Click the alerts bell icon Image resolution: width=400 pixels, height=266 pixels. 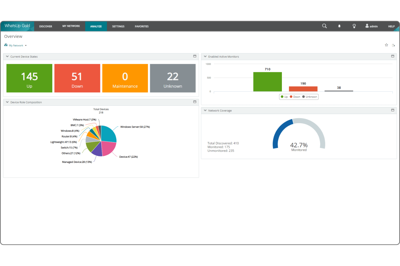click(x=339, y=26)
